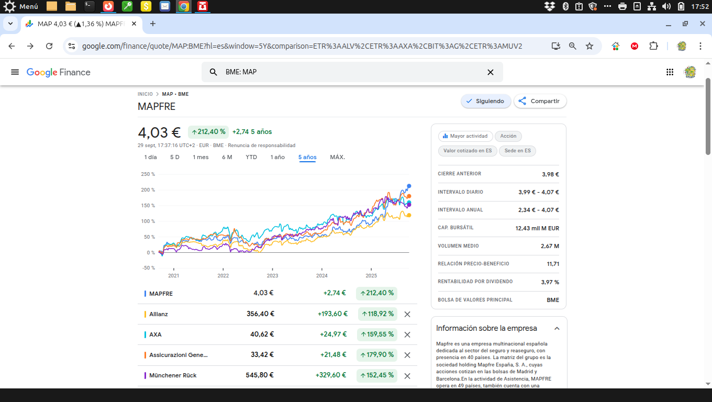Collapse the Información sobre la empresa section
The width and height of the screenshot is (712, 402).
[x=557, y=329]
